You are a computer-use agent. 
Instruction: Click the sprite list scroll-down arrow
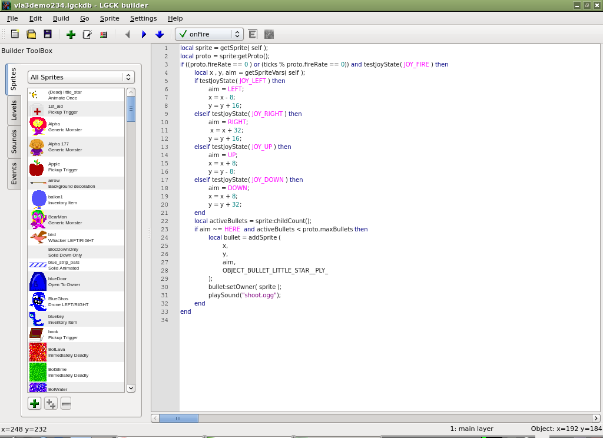click(131, 388)
